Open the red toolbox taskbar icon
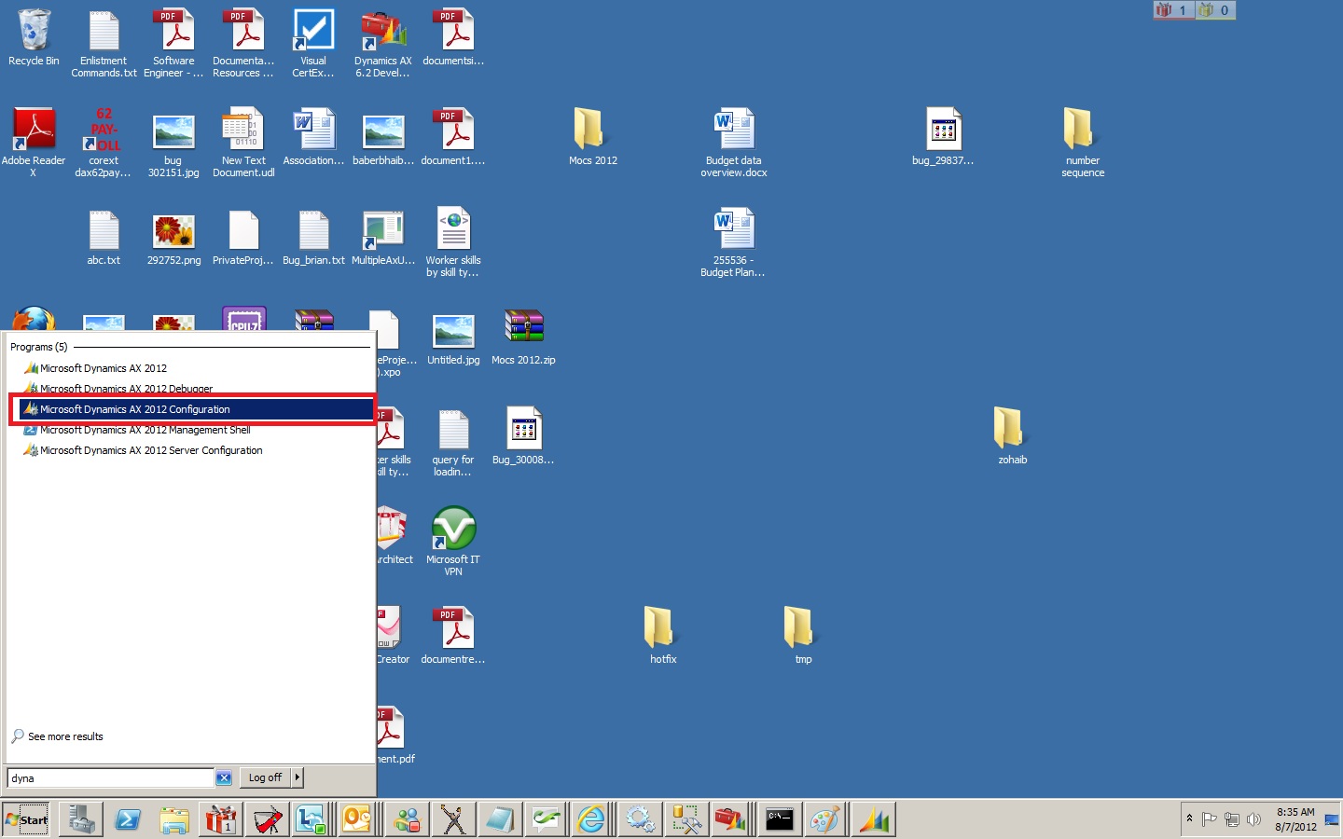 tap(731, 820)
